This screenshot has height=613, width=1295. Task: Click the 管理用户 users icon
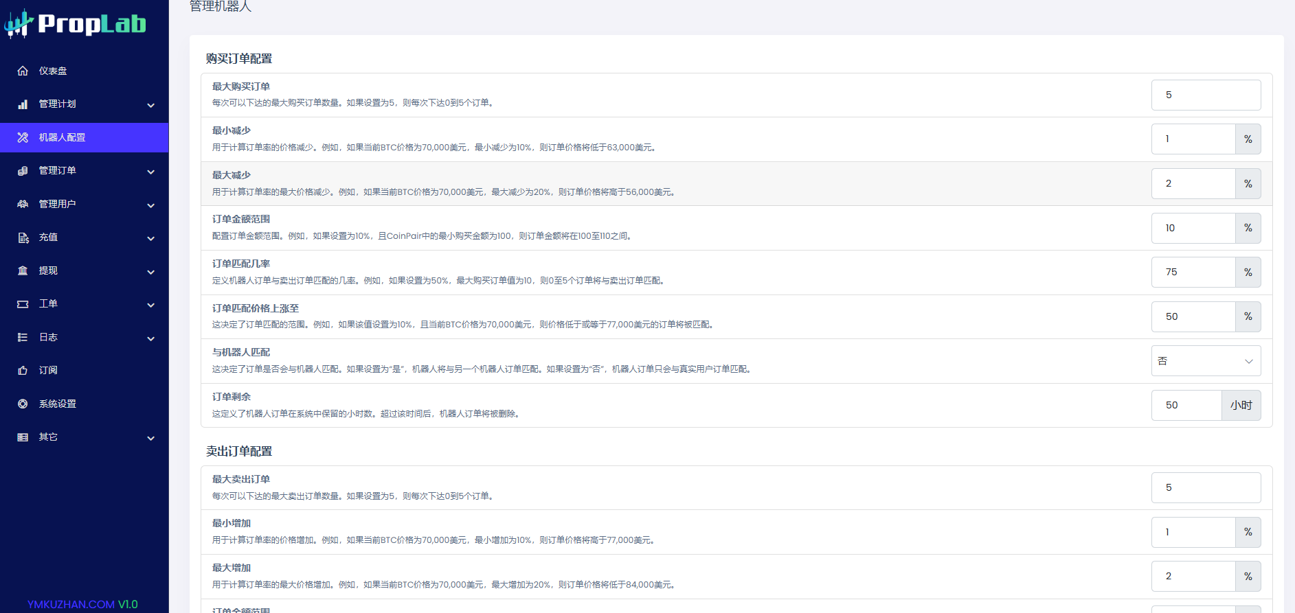point(23,204)
